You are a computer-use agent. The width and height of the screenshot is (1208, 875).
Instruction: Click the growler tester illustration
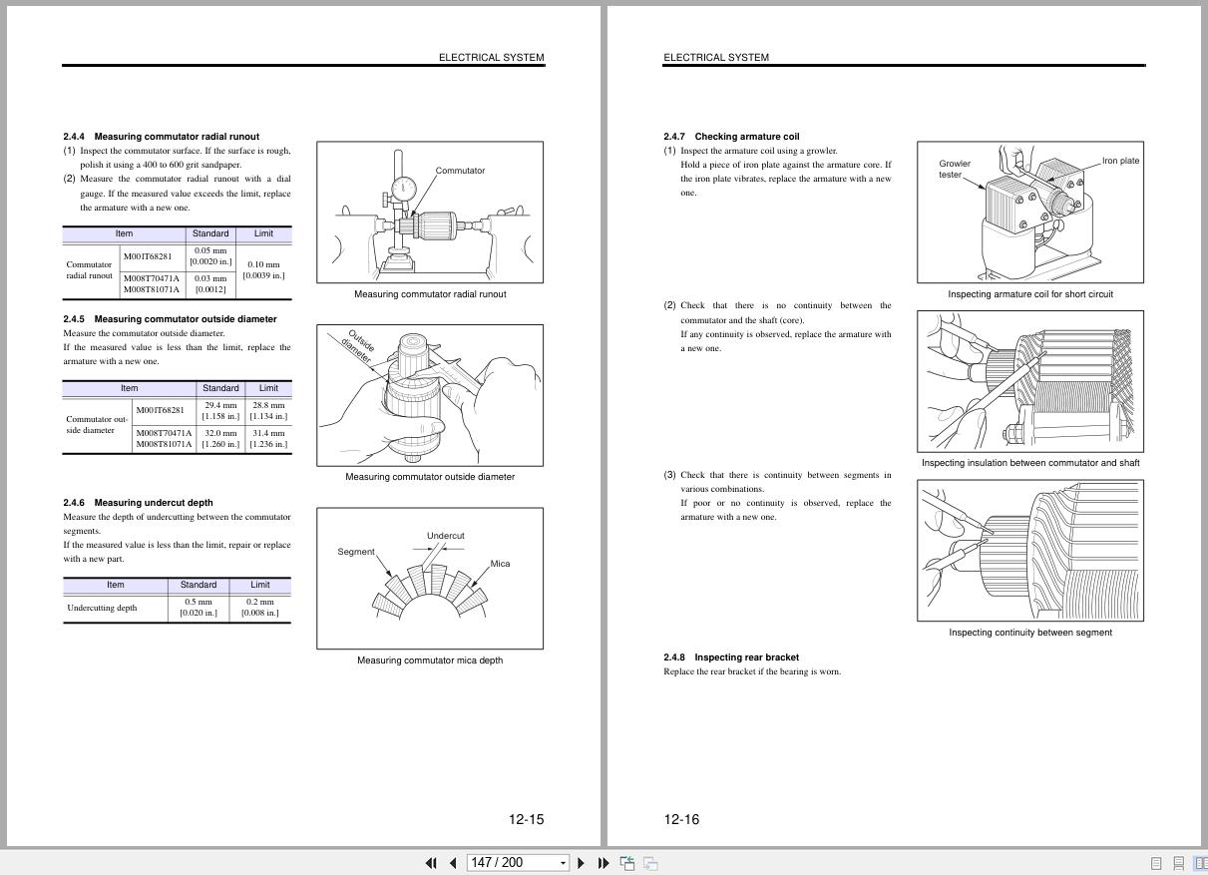click(x=1030, y=213)
